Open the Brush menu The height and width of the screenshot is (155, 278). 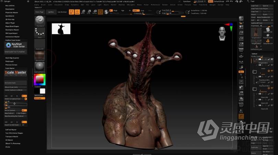coord(43,5)
